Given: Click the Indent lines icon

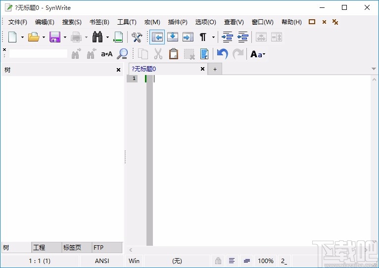Looking at the screenshot, I should pyautogui.click(x=227, y=37).
